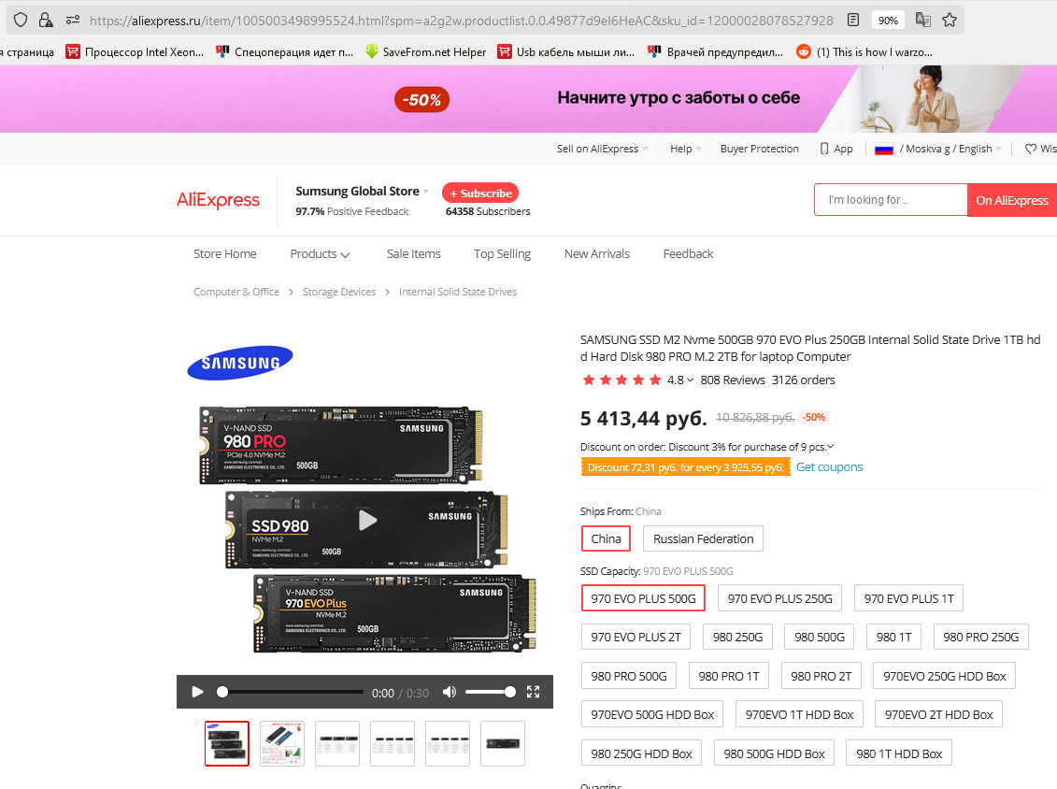Open Buyer Protection link

(x=759, y=149)
